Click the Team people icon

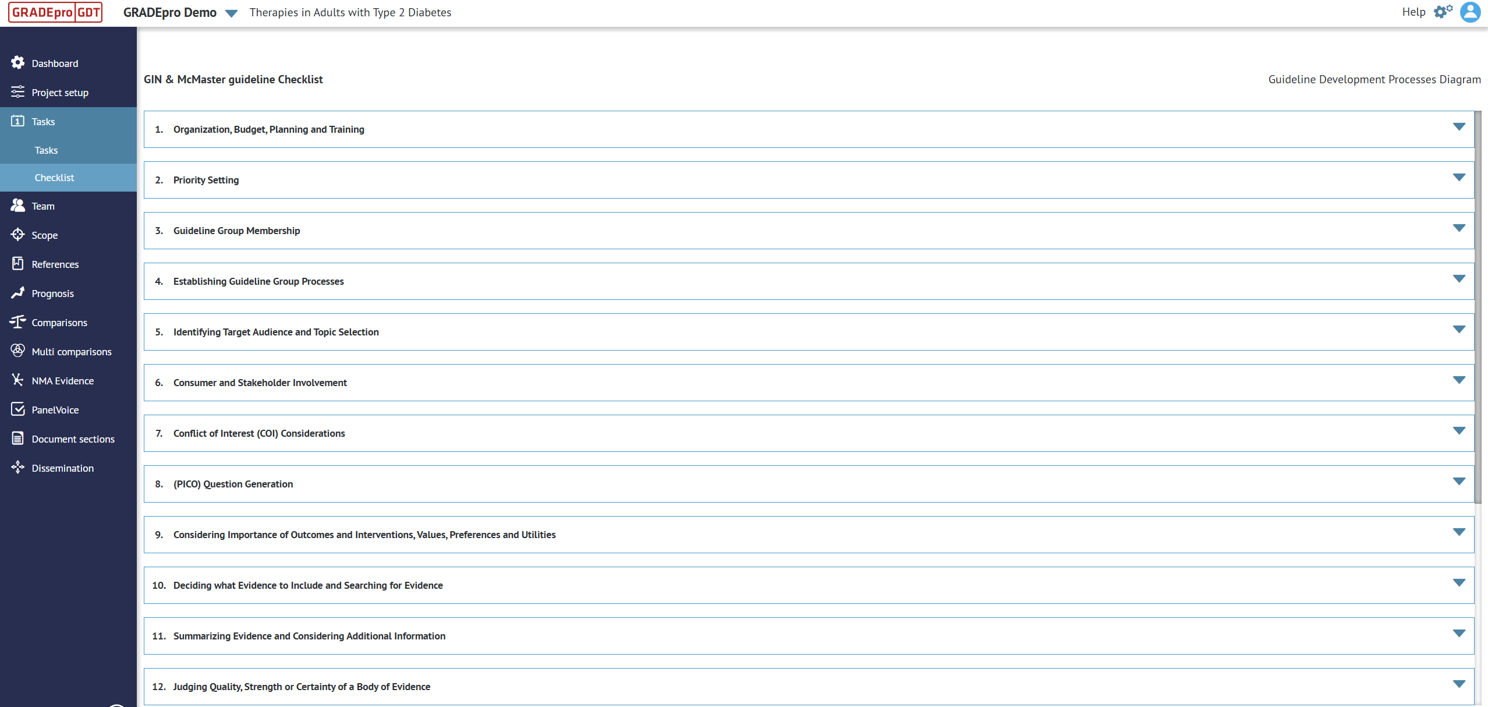point(17,205)
